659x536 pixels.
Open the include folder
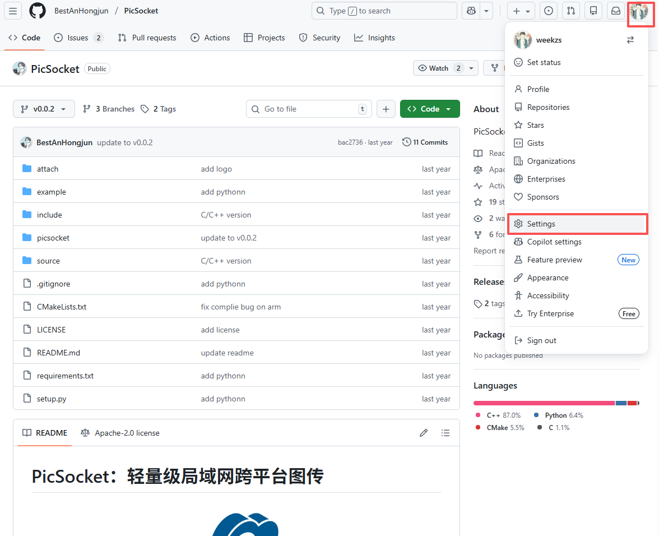tap(49, 215)
